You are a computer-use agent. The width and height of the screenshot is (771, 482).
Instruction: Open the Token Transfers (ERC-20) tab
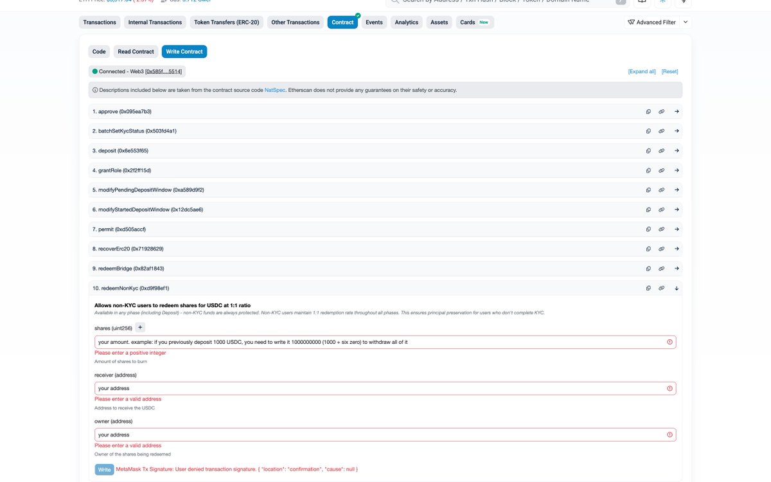pyautogui.click(x=226, y=21)
